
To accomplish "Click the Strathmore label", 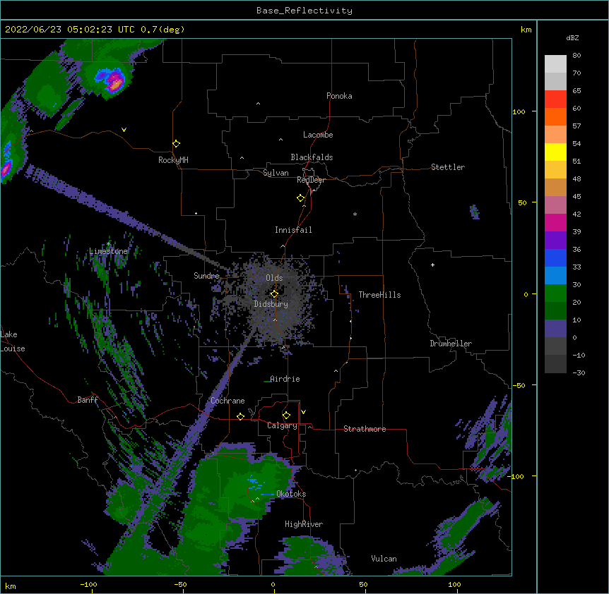I will (x=365, y=429).
